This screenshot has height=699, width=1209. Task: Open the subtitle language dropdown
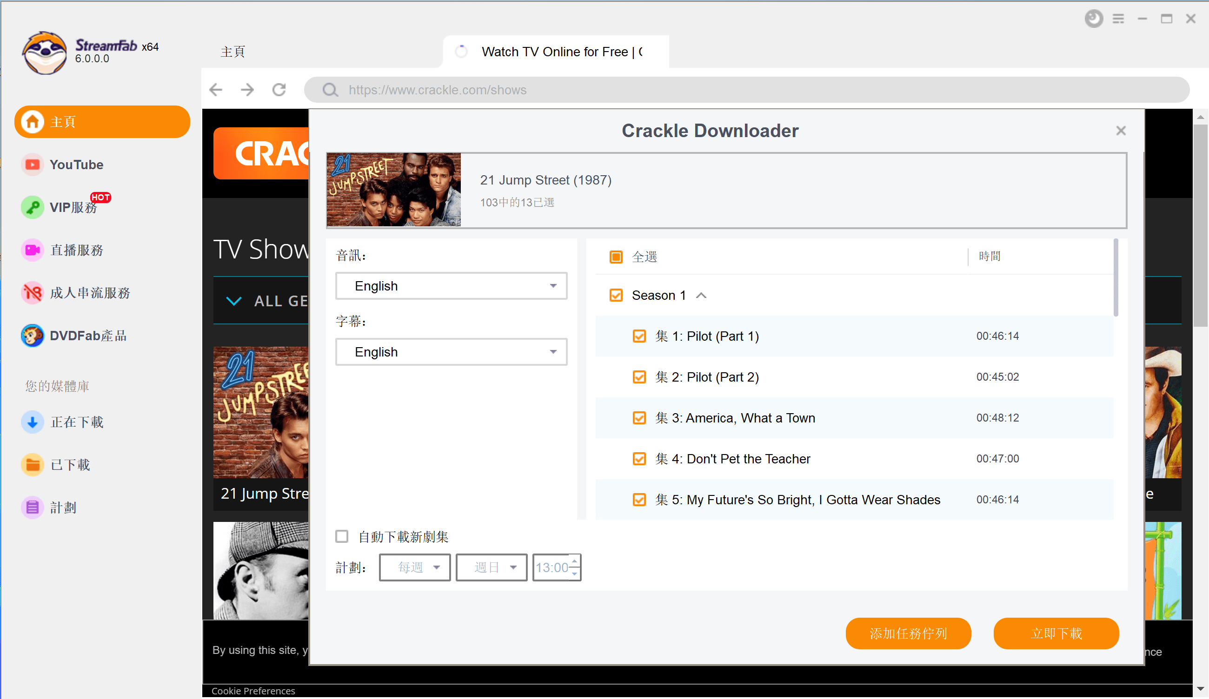point(451,352)
